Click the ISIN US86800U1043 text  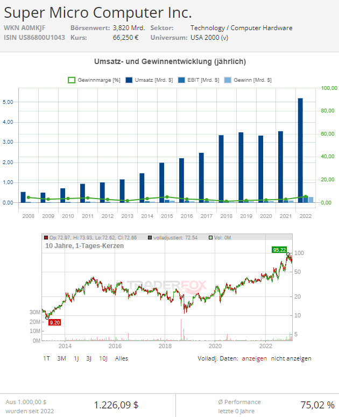click(x=34, y=38)
